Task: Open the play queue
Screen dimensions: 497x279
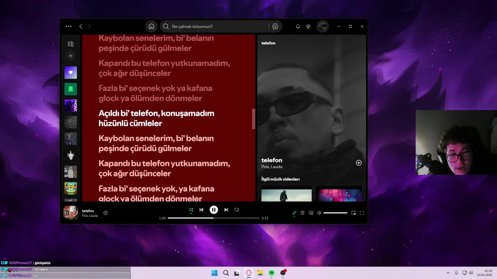Action: coord(302,213)
